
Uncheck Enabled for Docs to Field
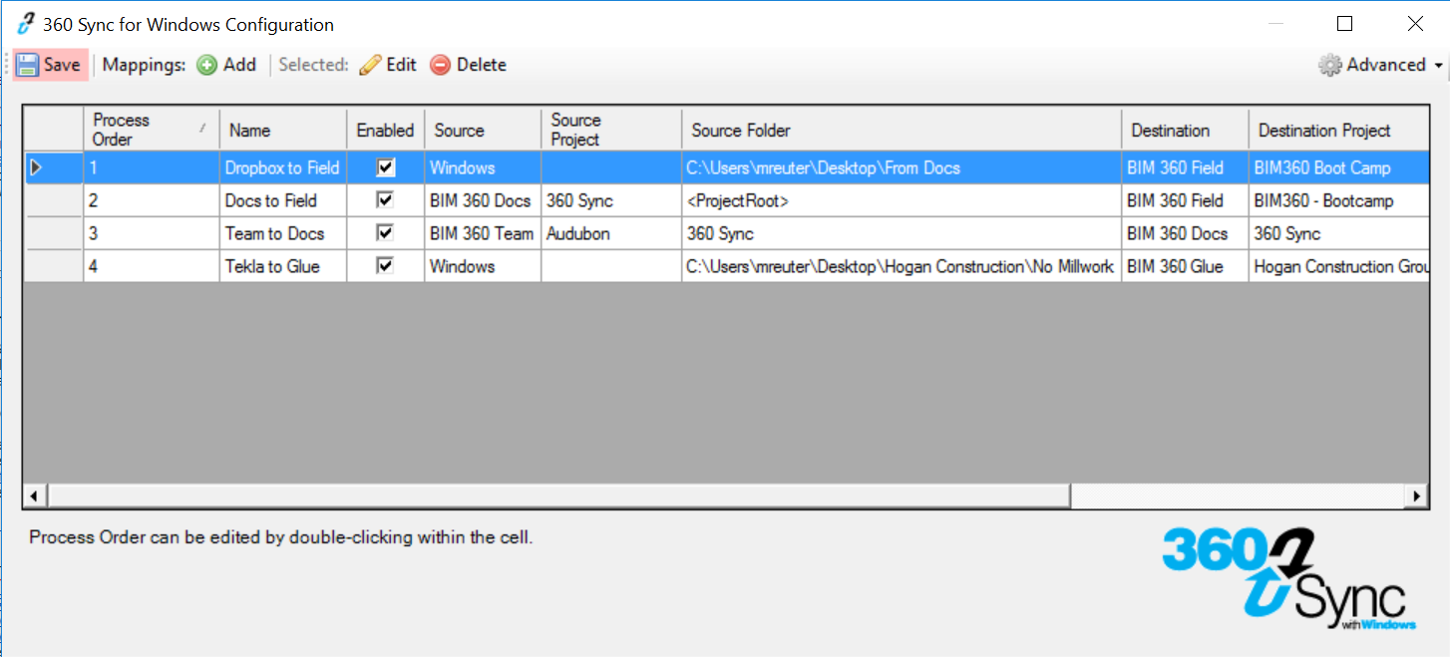(x=385, y=200)
